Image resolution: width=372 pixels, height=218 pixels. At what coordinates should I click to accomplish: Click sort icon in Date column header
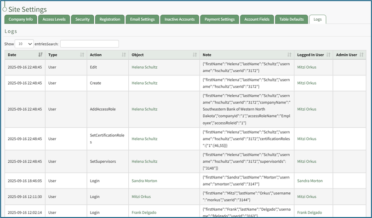40,55
